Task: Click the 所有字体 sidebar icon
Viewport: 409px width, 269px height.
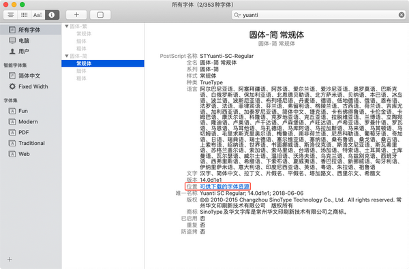Action: tap(12, 30)
